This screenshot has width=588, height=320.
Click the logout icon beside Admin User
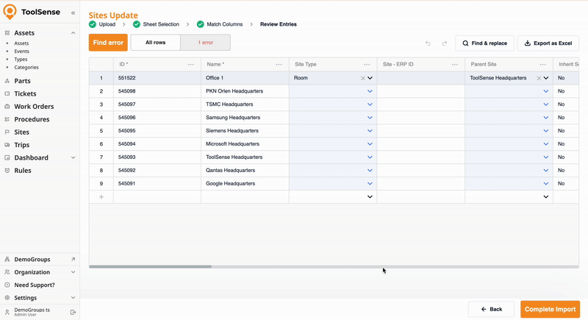(x=73, y=312)
